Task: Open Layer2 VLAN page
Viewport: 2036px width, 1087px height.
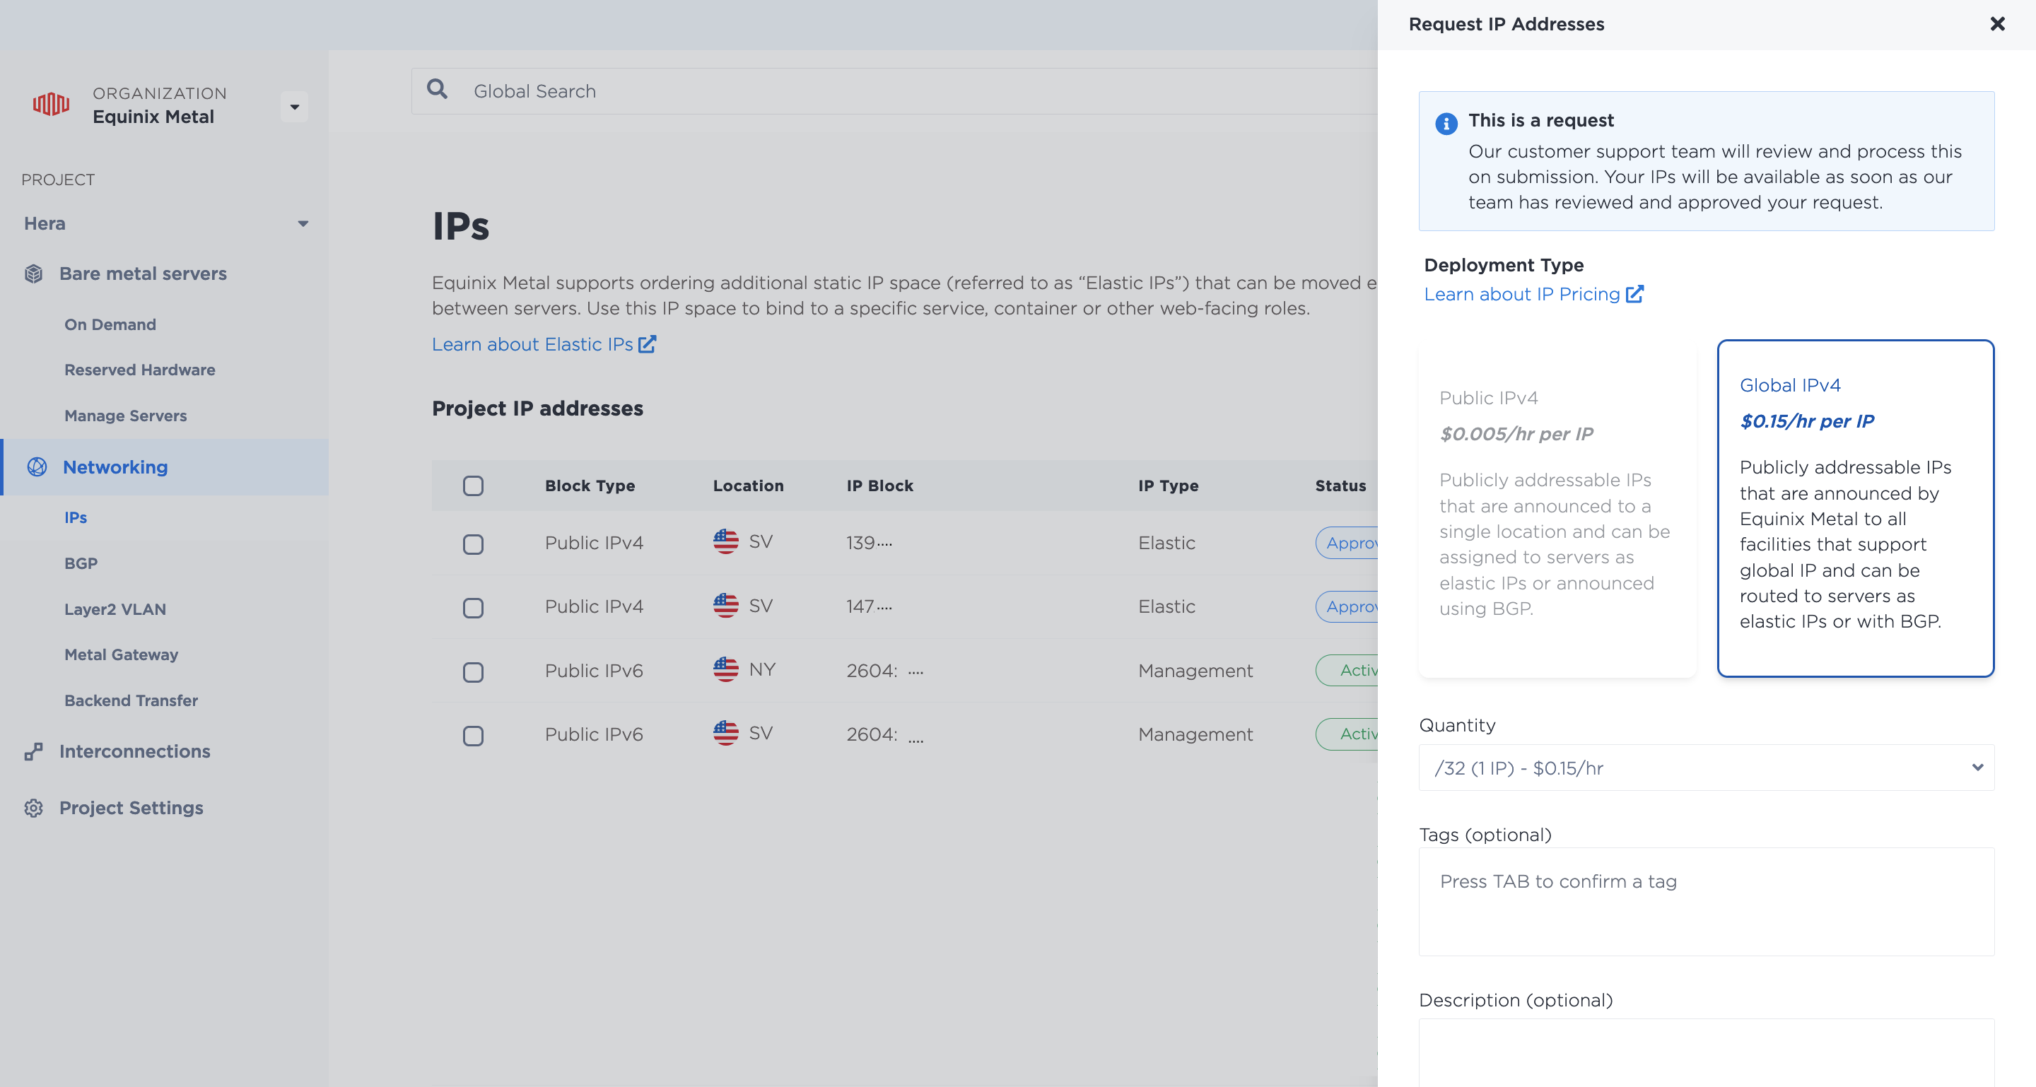Action: tap(115, 609)
